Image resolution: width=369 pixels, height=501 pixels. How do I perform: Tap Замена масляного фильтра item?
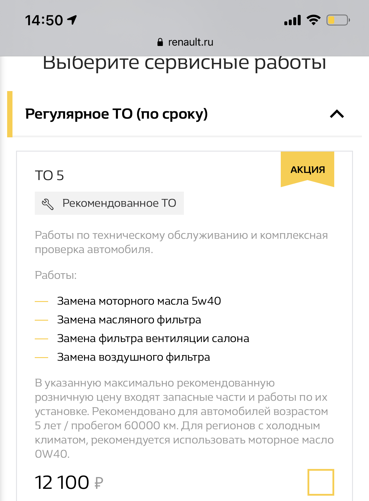point(129,320)
